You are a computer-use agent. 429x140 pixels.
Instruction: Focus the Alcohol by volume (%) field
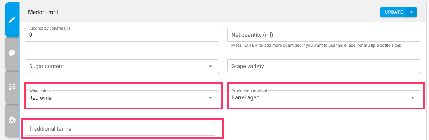click(x=122, y=35)
